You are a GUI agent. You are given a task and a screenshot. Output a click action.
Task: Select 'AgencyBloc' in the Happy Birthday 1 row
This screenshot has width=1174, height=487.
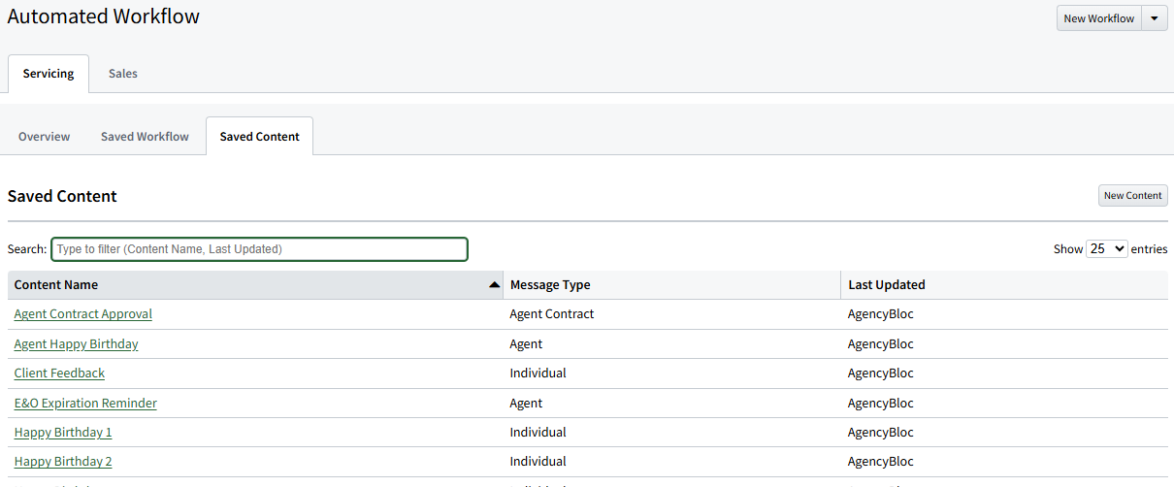click(880, 433)
